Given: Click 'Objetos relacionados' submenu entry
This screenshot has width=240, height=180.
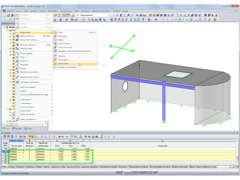Looking at the screenshot, I should click(75, 67).
